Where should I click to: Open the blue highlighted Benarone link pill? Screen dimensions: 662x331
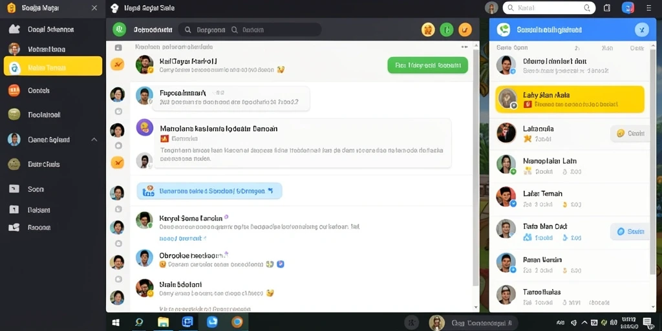(209, 191)
